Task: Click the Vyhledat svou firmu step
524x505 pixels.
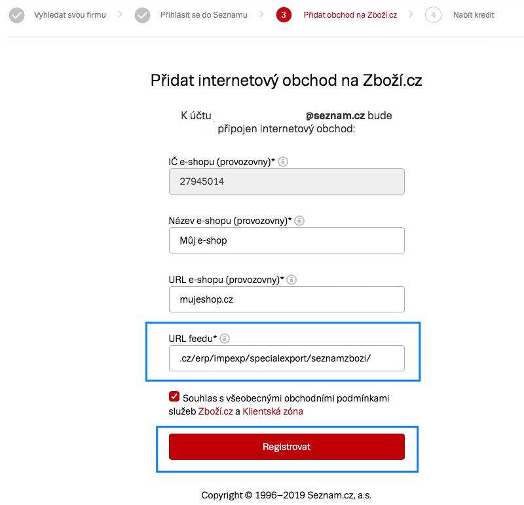Action: [x=69, y=14]
